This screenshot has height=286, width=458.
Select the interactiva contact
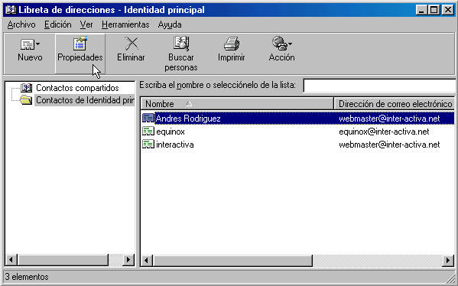coord(174,145)
